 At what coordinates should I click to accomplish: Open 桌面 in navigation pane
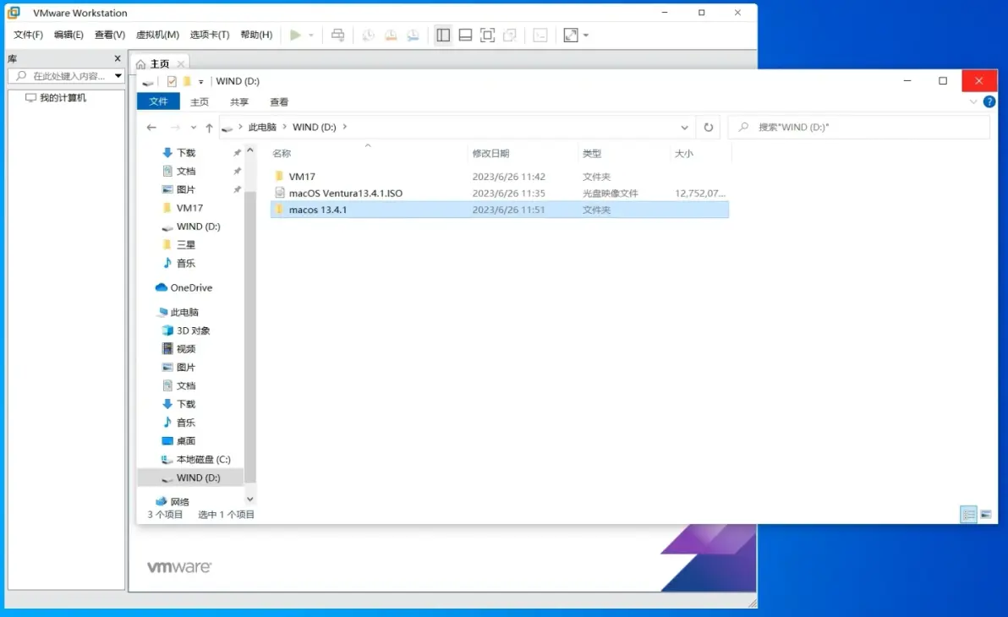coord(185,441)
